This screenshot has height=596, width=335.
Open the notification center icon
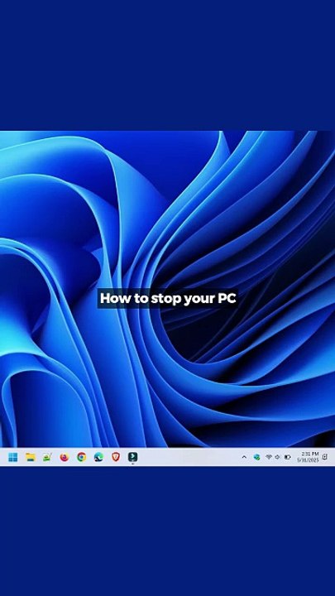pos(325,457)
